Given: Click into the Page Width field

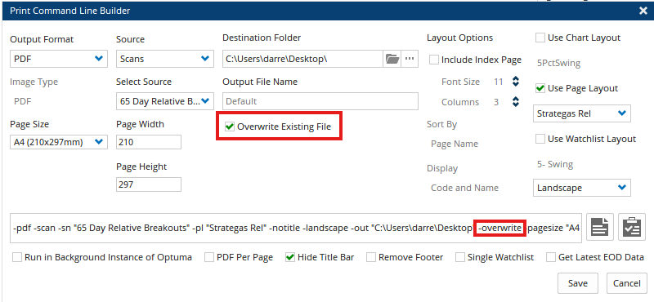Looking at the screenshot, I should tap(149, 142).
